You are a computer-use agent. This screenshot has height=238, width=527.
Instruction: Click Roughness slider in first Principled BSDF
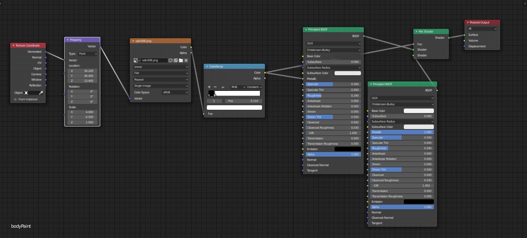pyautogui.click(x=333, y=95)
